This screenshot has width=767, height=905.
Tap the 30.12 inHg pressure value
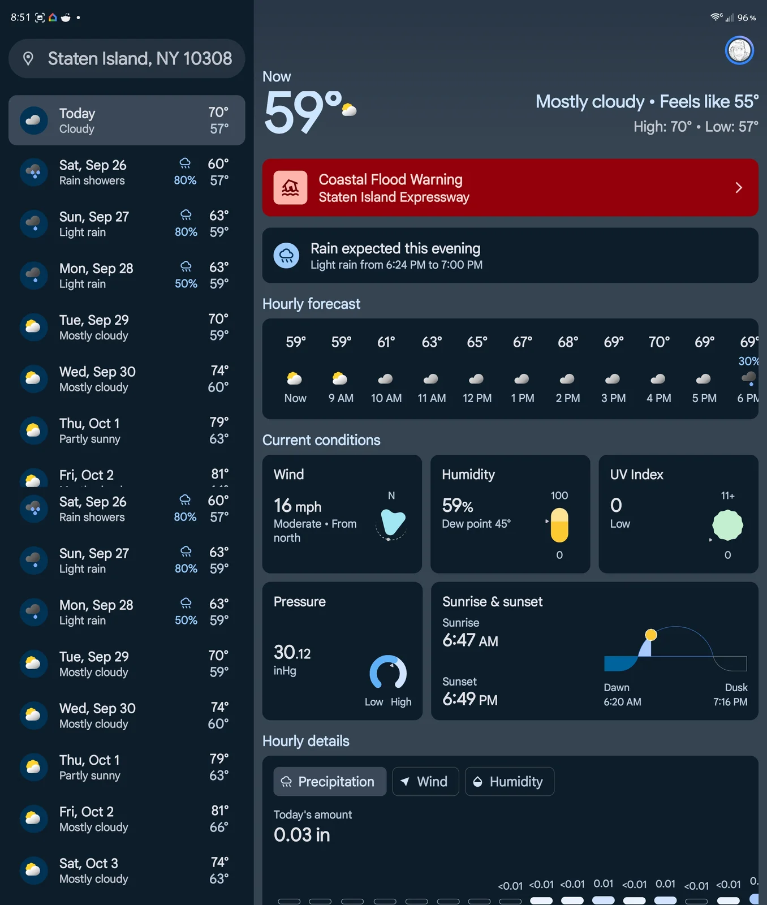point(292,660)
